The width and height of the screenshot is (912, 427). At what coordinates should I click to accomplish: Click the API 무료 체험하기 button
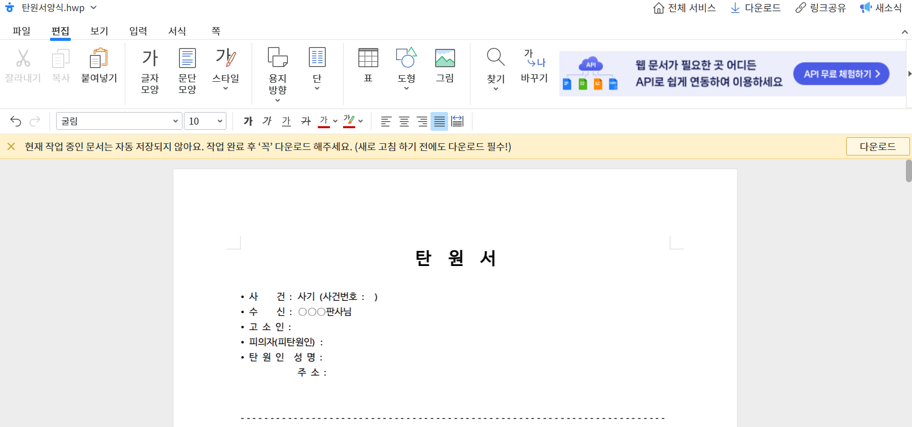click(841, 74)
